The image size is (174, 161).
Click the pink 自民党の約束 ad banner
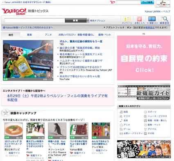tap(144, 58)
